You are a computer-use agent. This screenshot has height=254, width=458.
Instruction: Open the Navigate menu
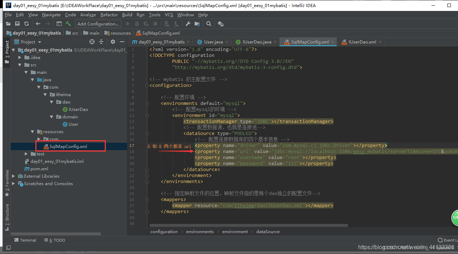tap(51, 15)
